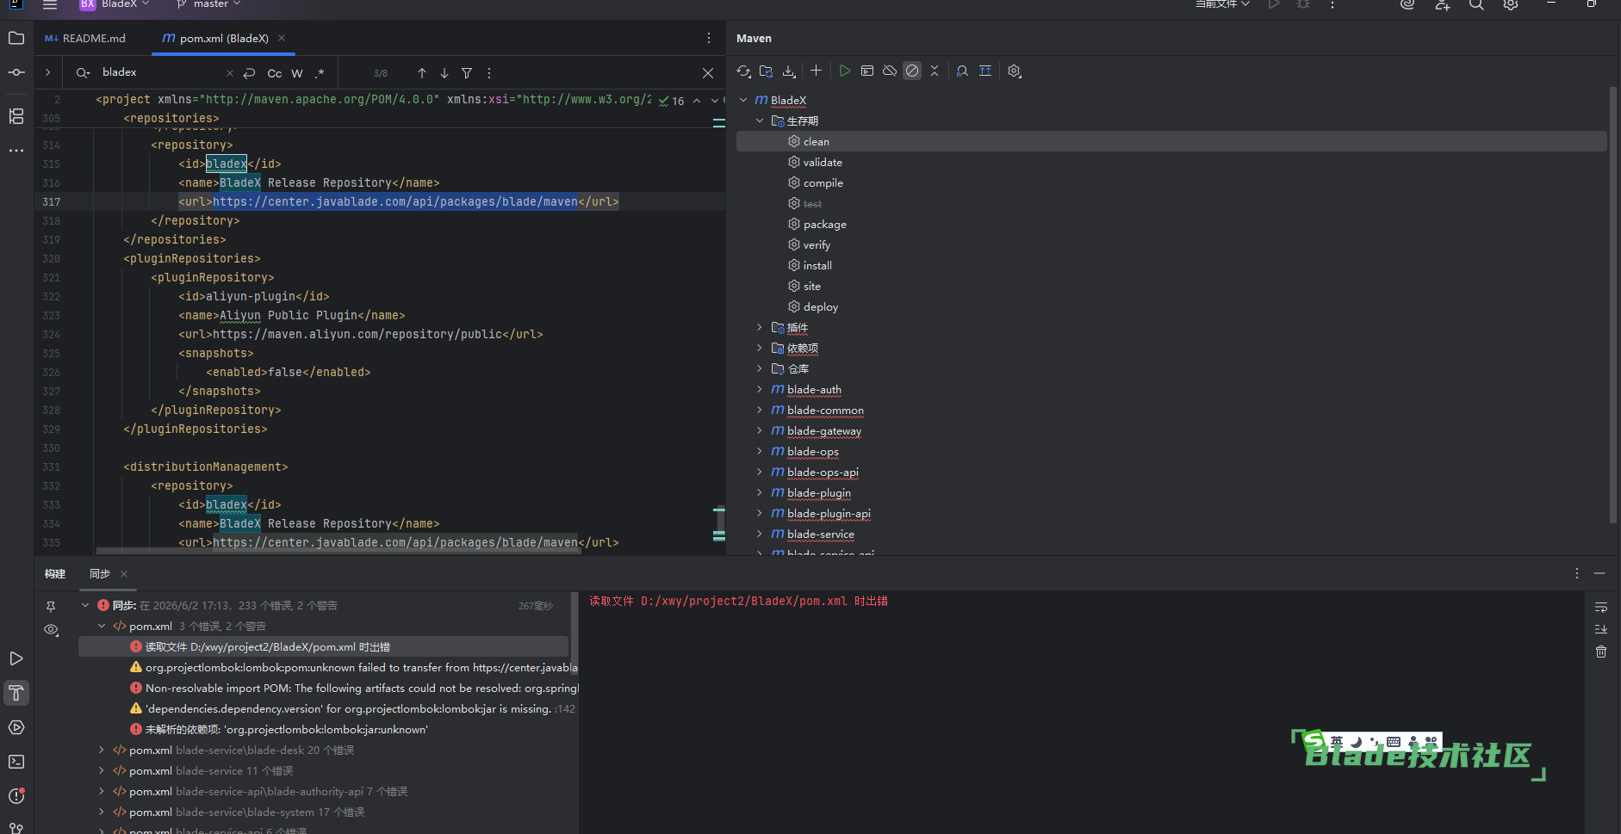Expand the 依赖项 dependencies folder

tap(760, 348)
